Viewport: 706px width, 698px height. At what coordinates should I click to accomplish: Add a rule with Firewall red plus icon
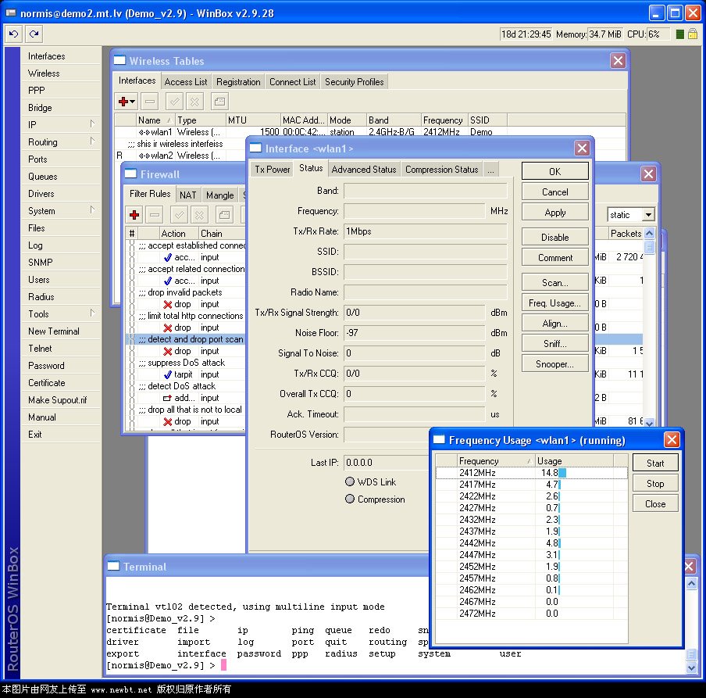click(134, 214)
